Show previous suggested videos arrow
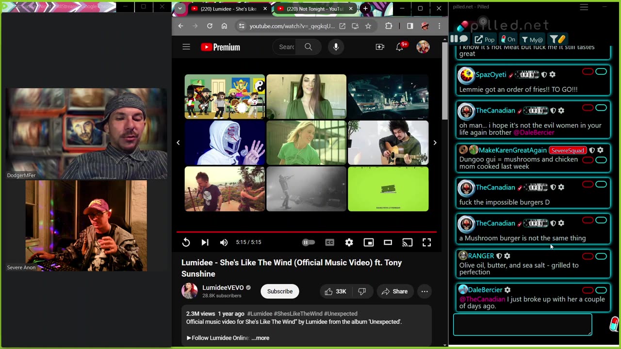Viewport: 621px width, 349px height. (x=178, y=143)
